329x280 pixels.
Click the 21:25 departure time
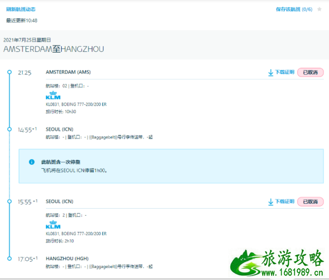pyautogui.click(x=25, y=73)
